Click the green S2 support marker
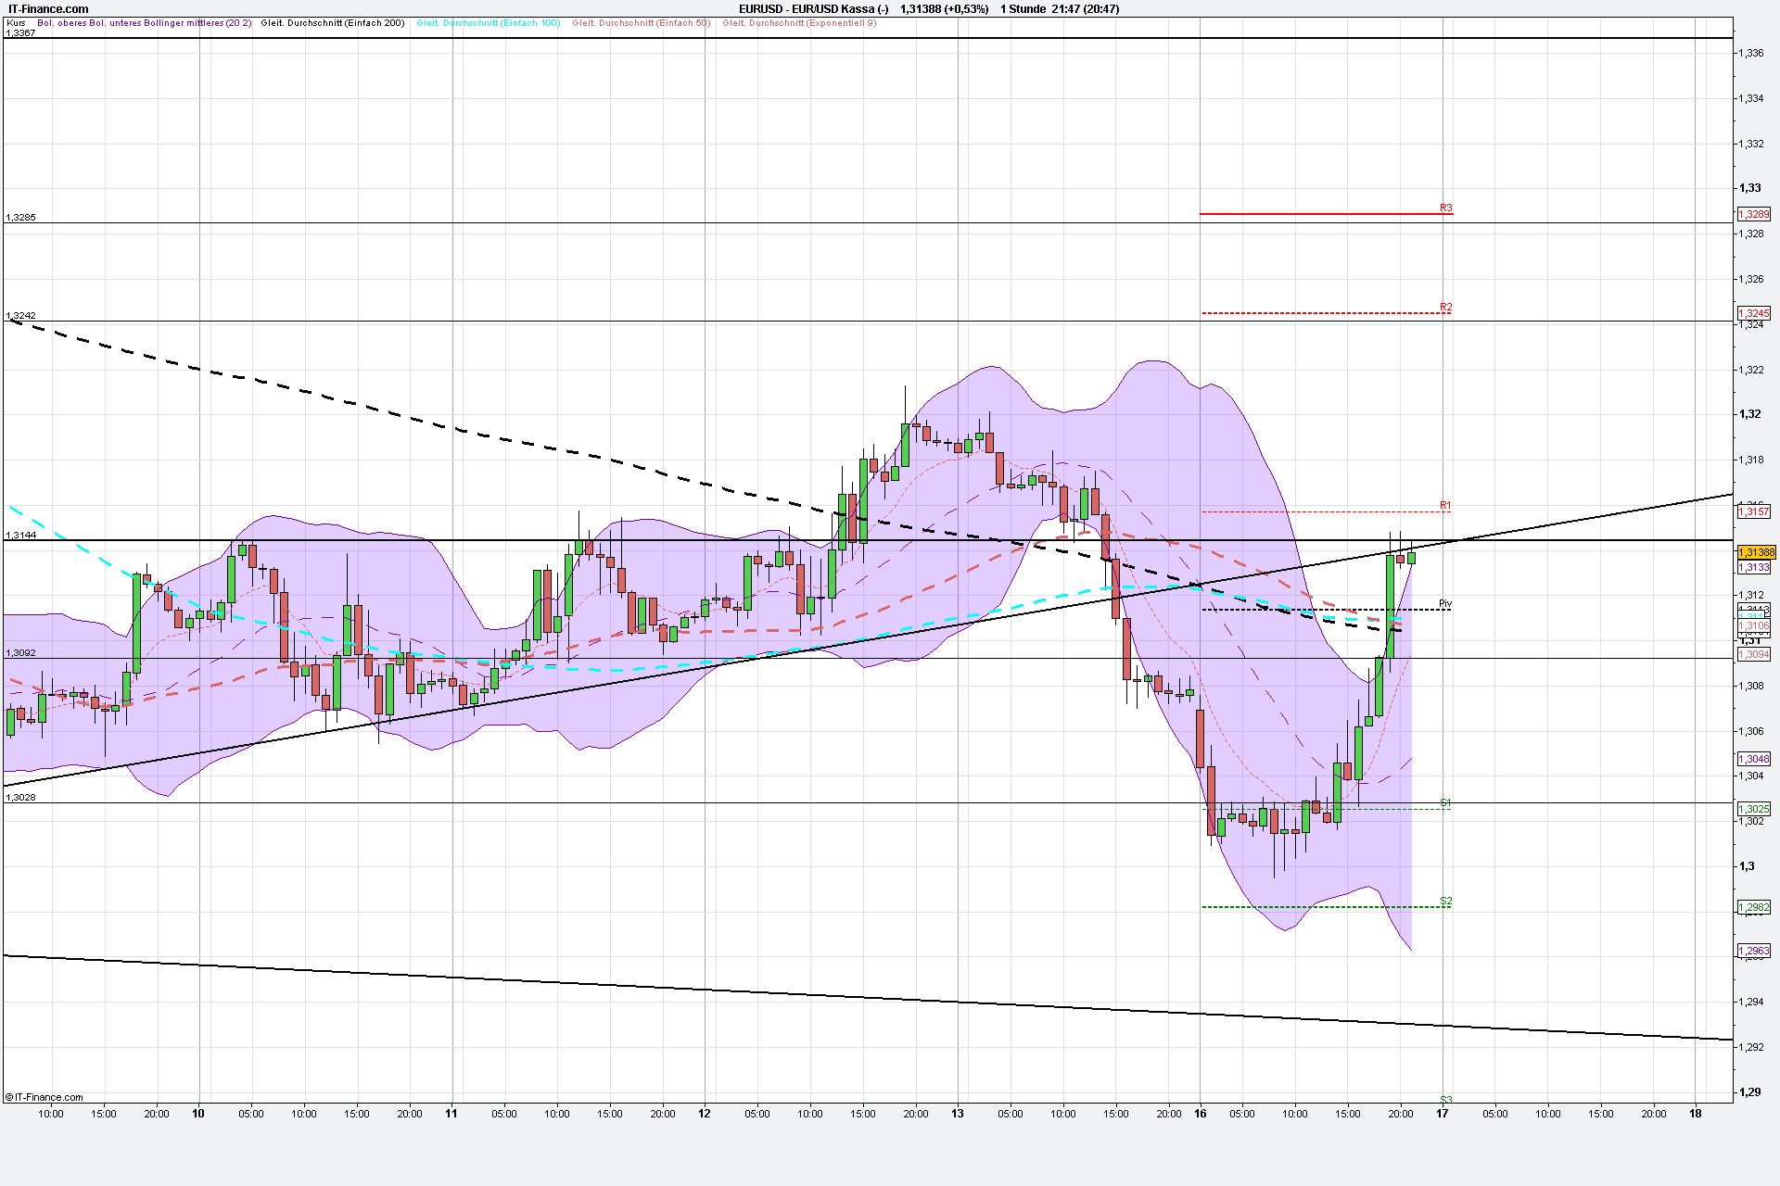Viewport: 1780px width, 1186px height. (x=1445, y=901)
